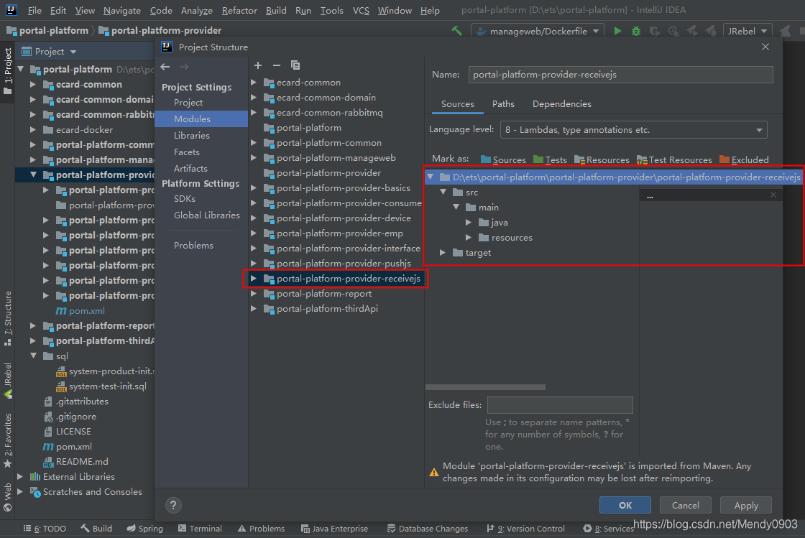The image size is (805, 538).
Task: Switch to the Dependencies tab
Action: coord(561,104)
